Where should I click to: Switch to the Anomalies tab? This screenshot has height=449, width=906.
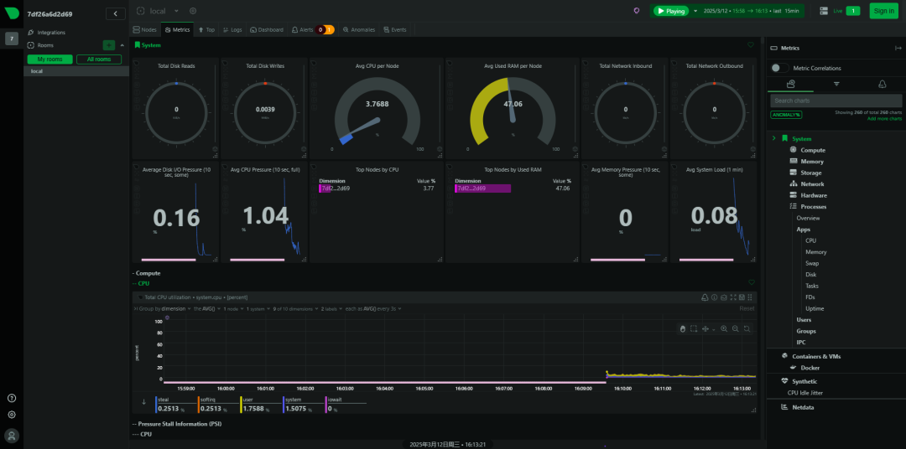pyautogui.click(x=359, y=29)
